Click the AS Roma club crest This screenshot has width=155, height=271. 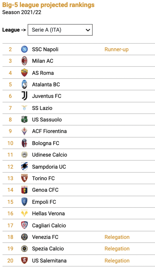[x=24, y=73]
